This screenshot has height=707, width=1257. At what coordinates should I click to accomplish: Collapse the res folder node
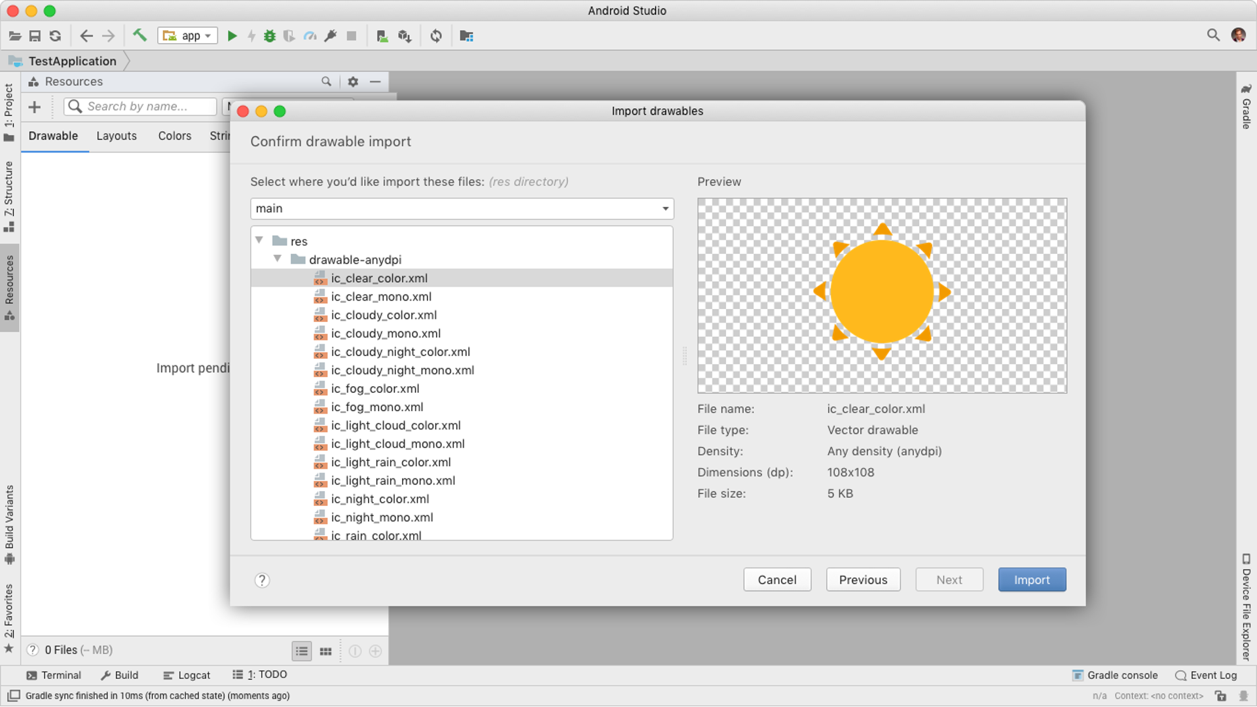(259, 241)
